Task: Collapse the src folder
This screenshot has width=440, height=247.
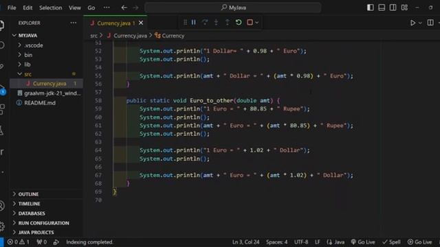Action: click(x=27, y=74)
